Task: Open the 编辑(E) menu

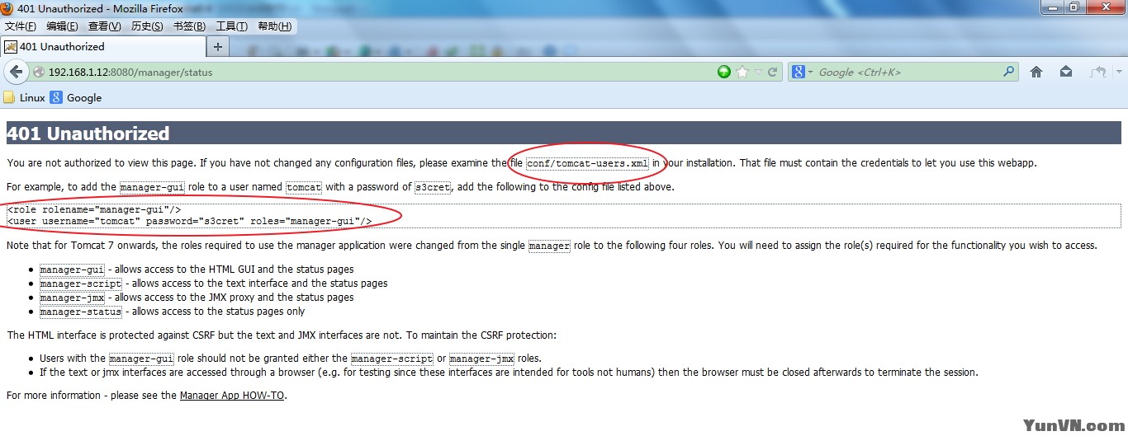Action: [x=62, y=26]
